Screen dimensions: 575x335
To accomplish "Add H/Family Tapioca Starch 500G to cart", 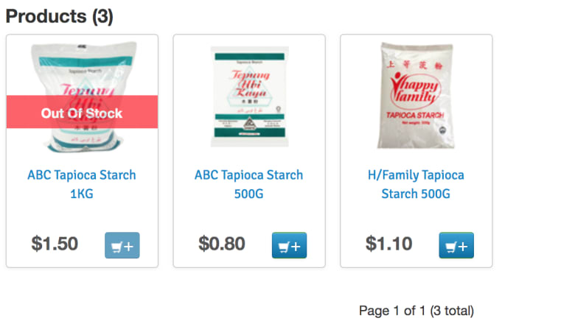I will (x=456, y=245).
